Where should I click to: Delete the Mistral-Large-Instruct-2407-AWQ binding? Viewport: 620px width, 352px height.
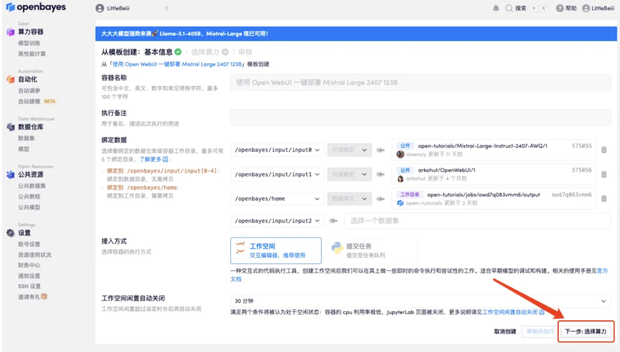point(604,150)
